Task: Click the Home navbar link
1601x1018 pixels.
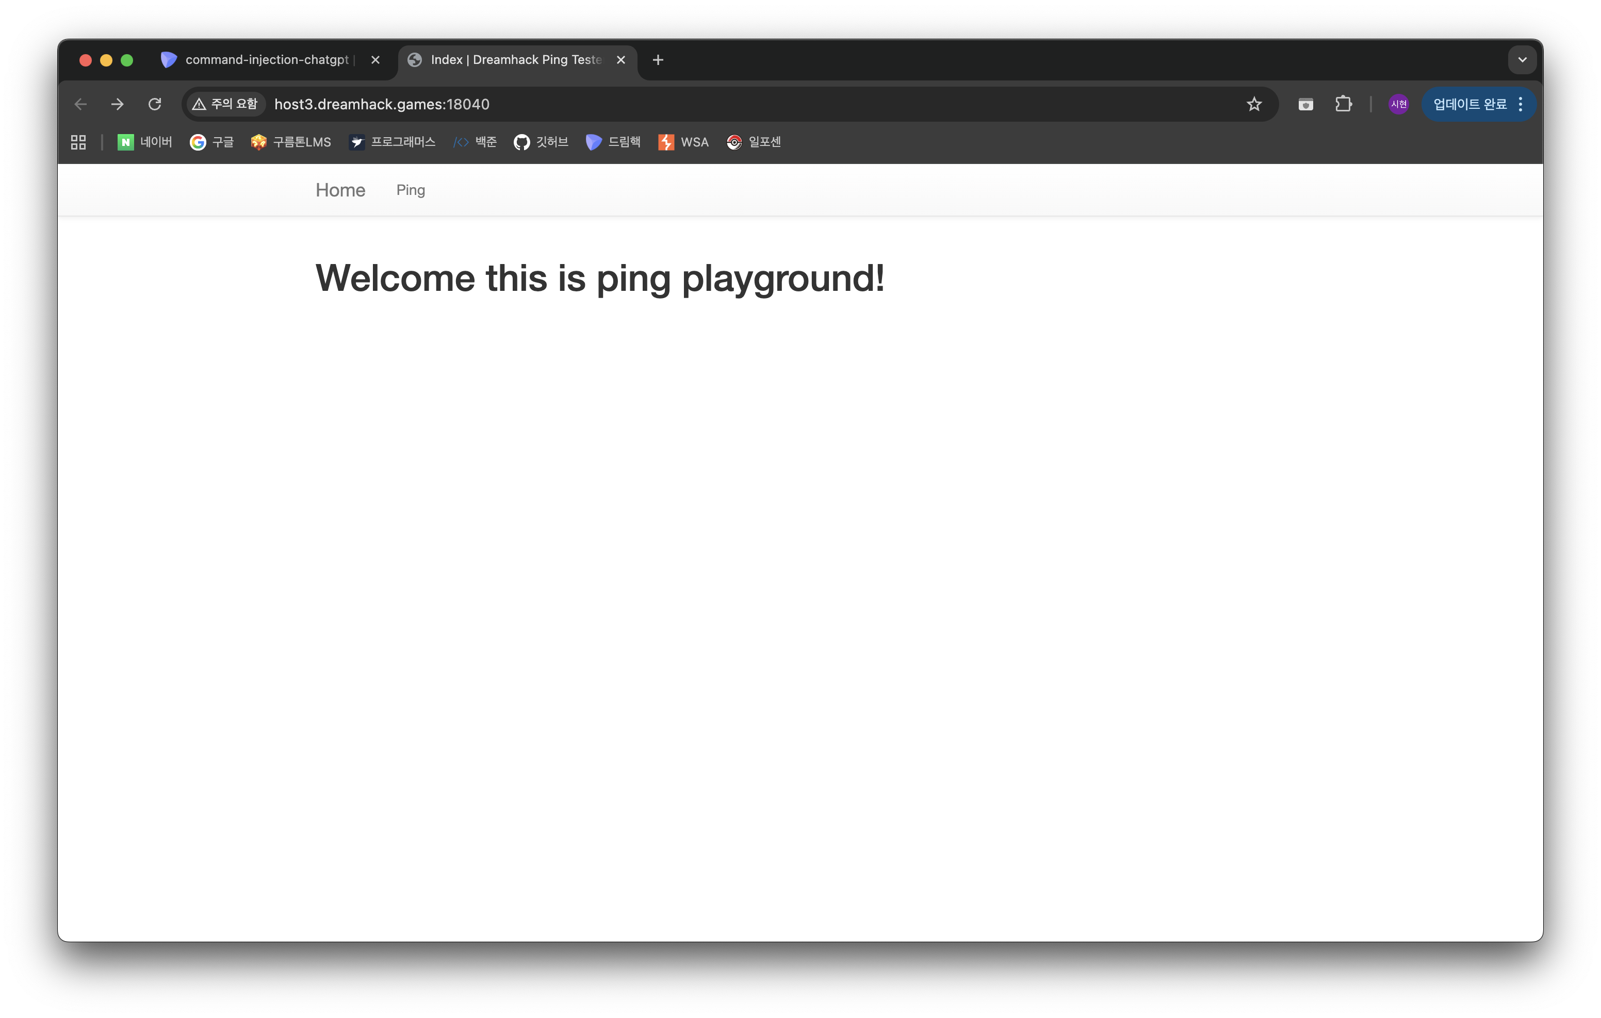Action: tap(340, 190)
